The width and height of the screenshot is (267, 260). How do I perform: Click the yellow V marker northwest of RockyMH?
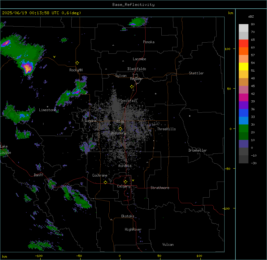(54, 57)
